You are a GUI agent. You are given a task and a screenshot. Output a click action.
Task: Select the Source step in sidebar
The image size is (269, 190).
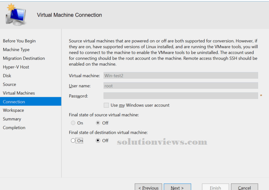point(9,84)
